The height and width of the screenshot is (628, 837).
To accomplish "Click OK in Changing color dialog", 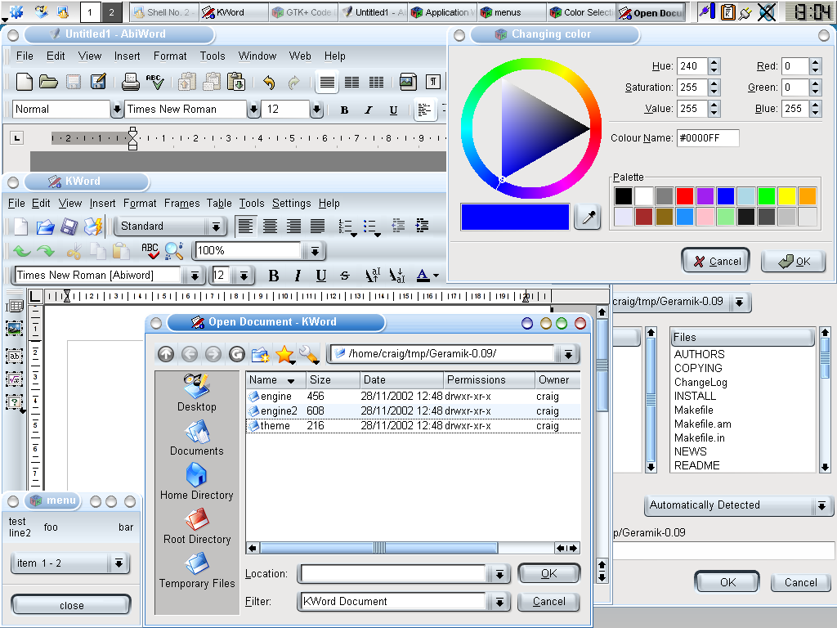I will click(793, 261).
